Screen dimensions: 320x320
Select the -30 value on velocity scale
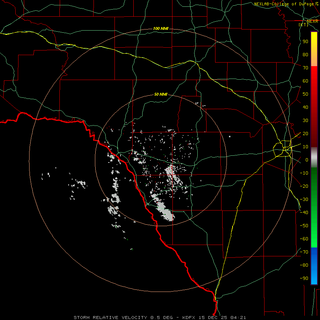[304, 199]
